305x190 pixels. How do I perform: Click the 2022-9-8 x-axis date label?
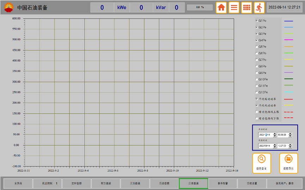pos(142,171)
